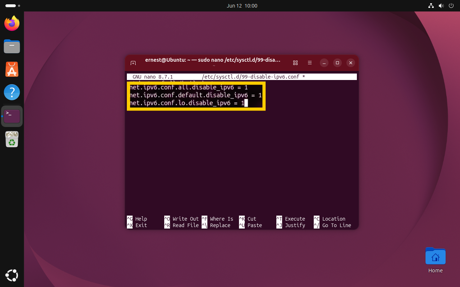The height and width of the screenshot is (287, 460).
Task: Open the network status indicator
Action: click(431, 6)
